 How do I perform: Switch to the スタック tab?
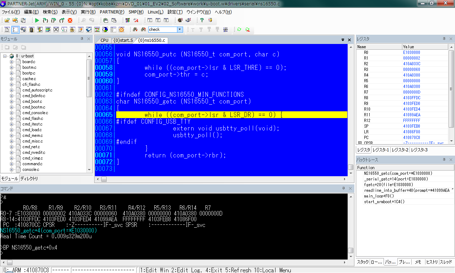click(x=363, y=262)
